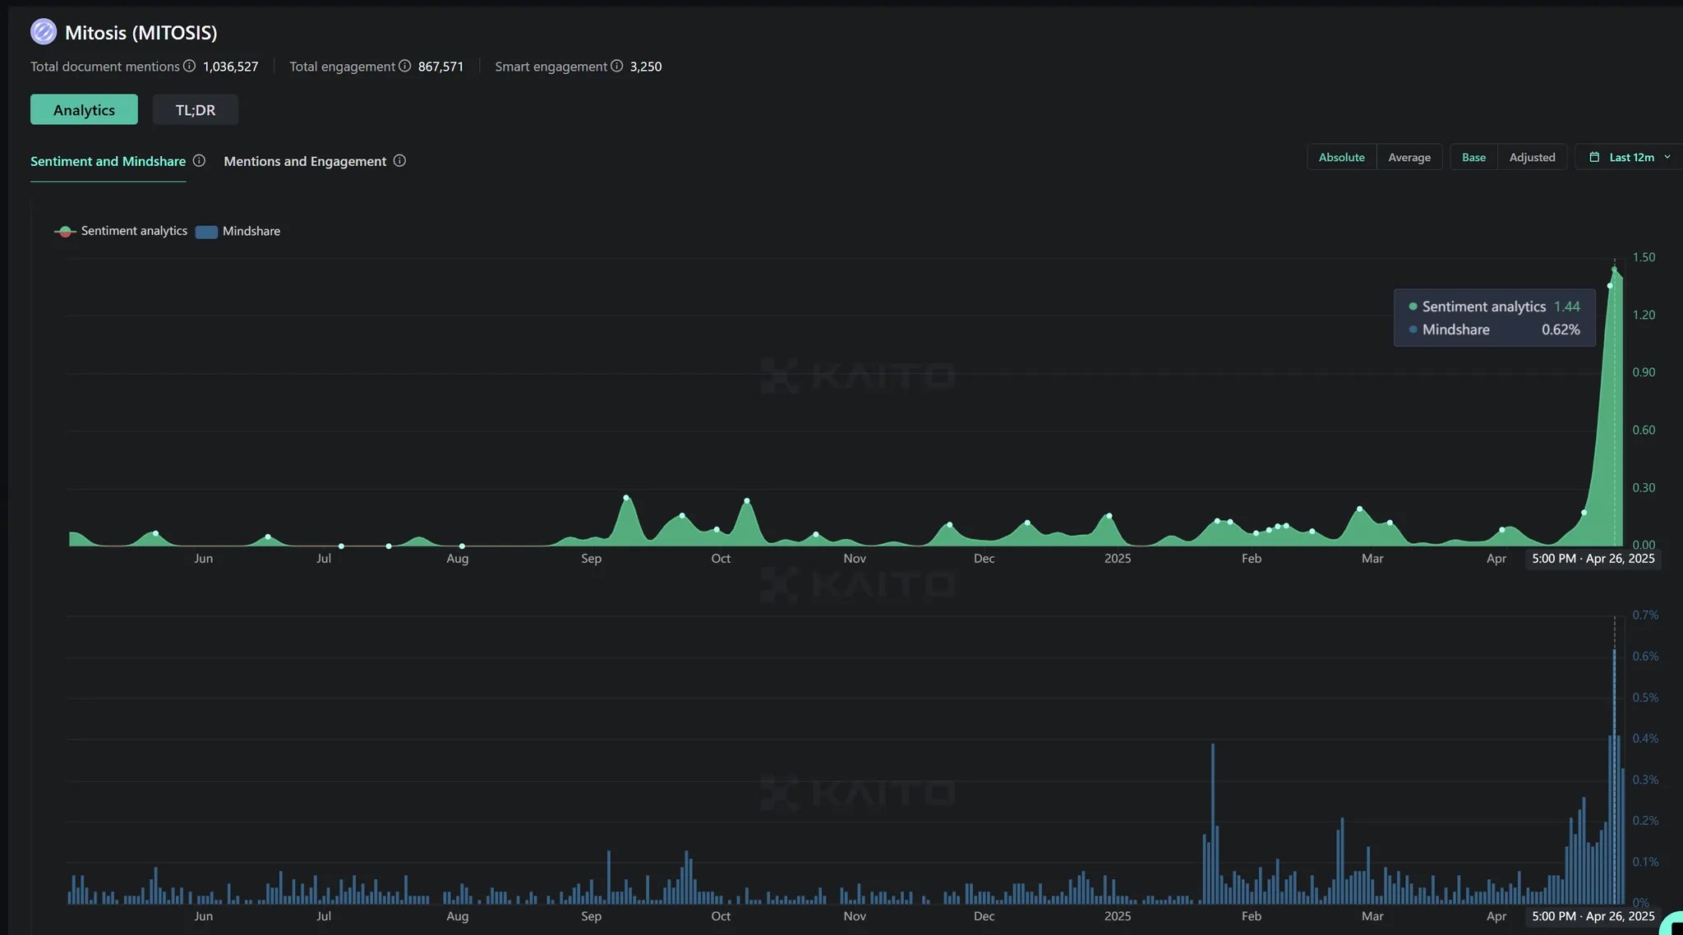This screenshot has height=935, width=1683.
Task: Click Sentiment analytics legend marker
Action: (65, 232)
